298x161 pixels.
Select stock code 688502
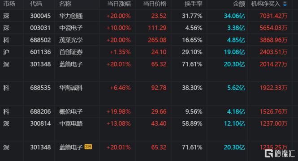40,40
